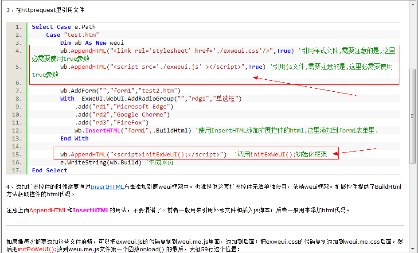Viewport: 418px width, 253px height.
Task: Click magenta InsertHTML word in the note paragraph
Action: 91,210
